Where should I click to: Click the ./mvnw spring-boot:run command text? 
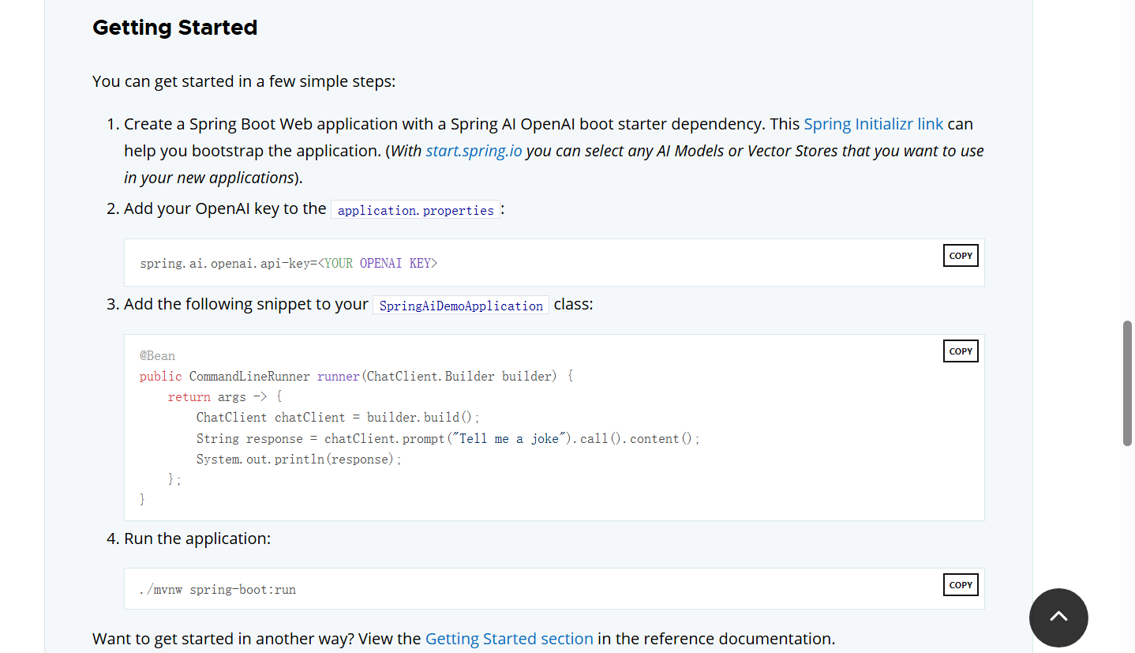coord(218,590)
